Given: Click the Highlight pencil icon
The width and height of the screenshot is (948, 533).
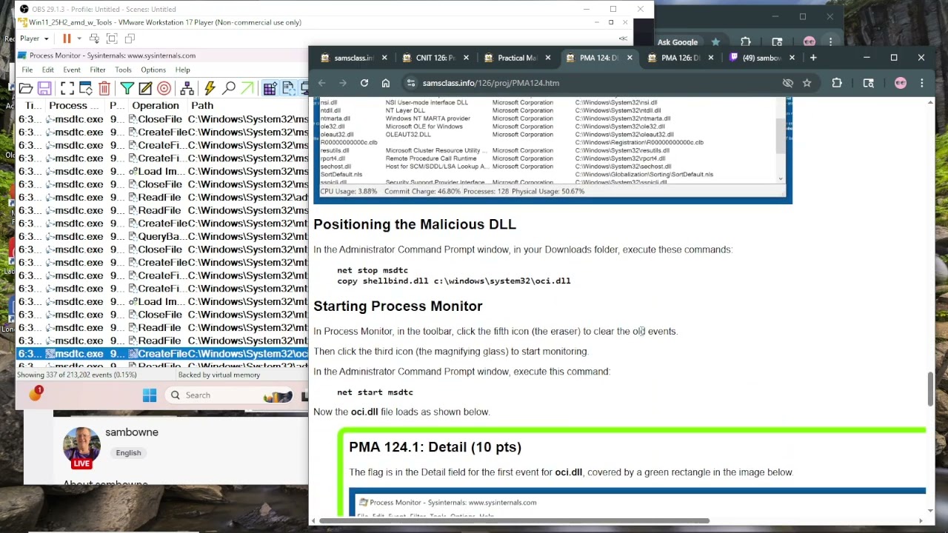Looking at the screenshot, I should click(x=145, y=89).
